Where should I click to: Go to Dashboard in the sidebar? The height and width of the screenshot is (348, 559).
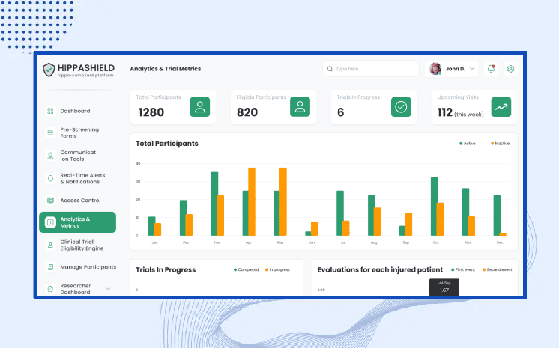pyautogui.click(x=75, y=111)
